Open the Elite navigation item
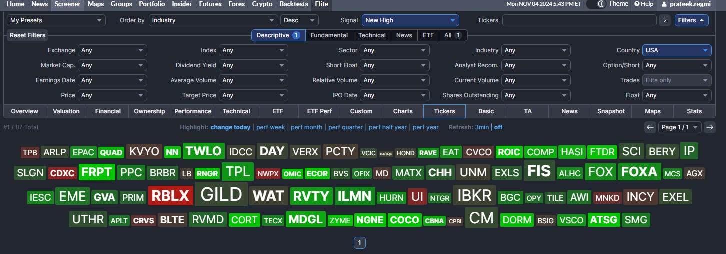This screenshot has height=254, width=726. click(x=321, y=4)
